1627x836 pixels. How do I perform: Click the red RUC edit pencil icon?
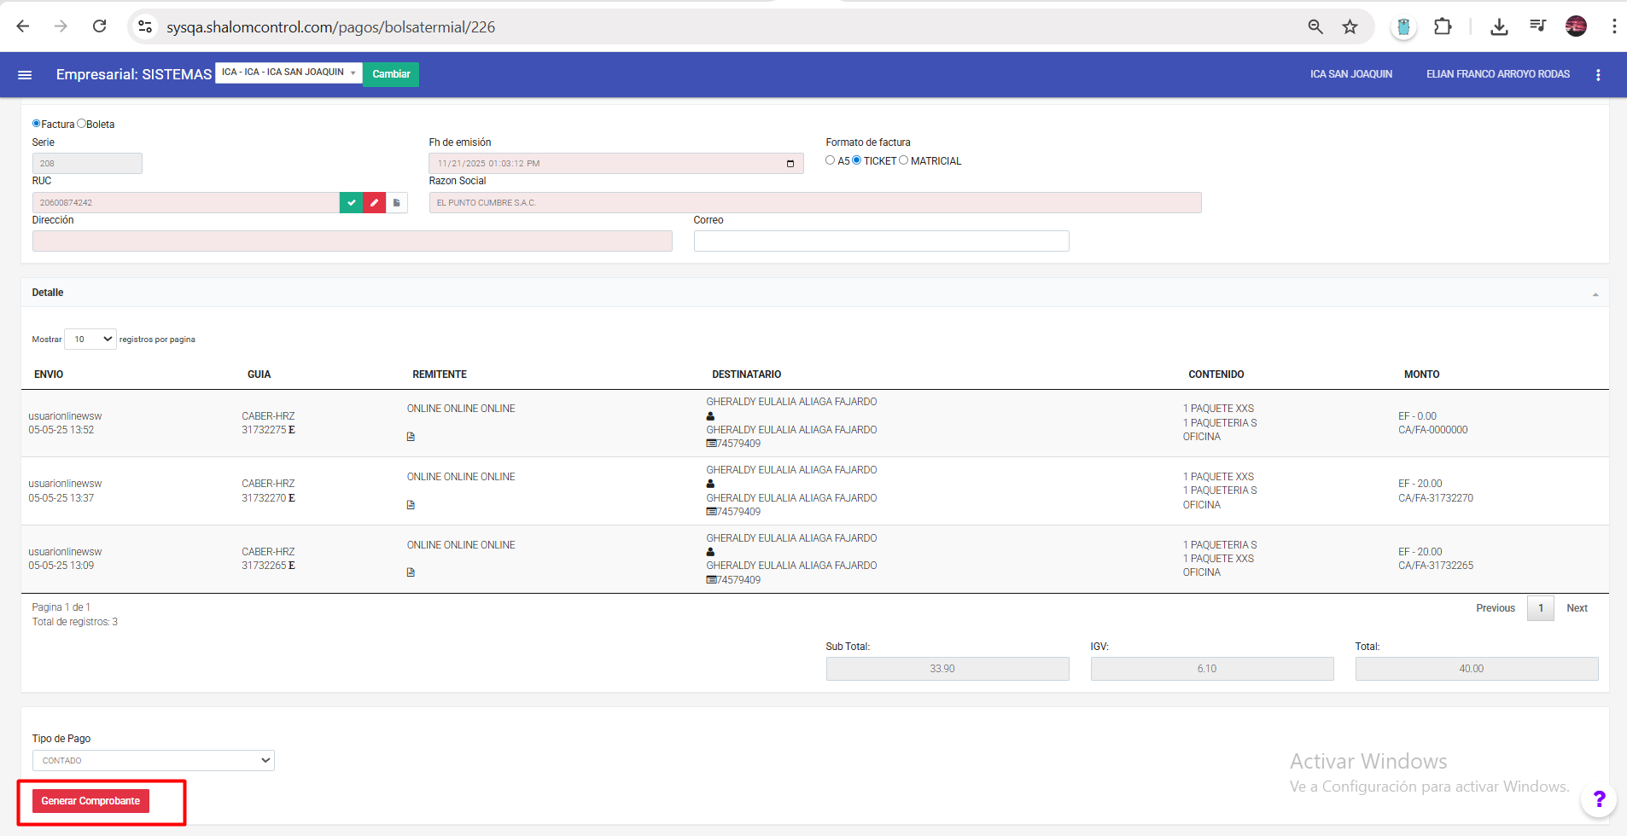[x=374, y=203]
